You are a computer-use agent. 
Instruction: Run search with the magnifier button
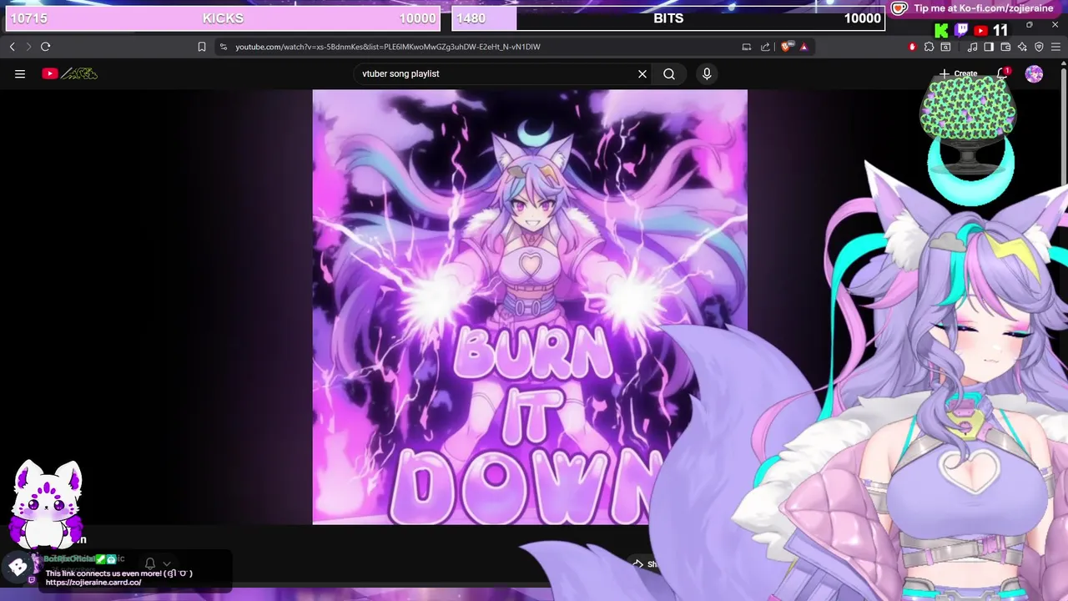(x=669, y=73)
